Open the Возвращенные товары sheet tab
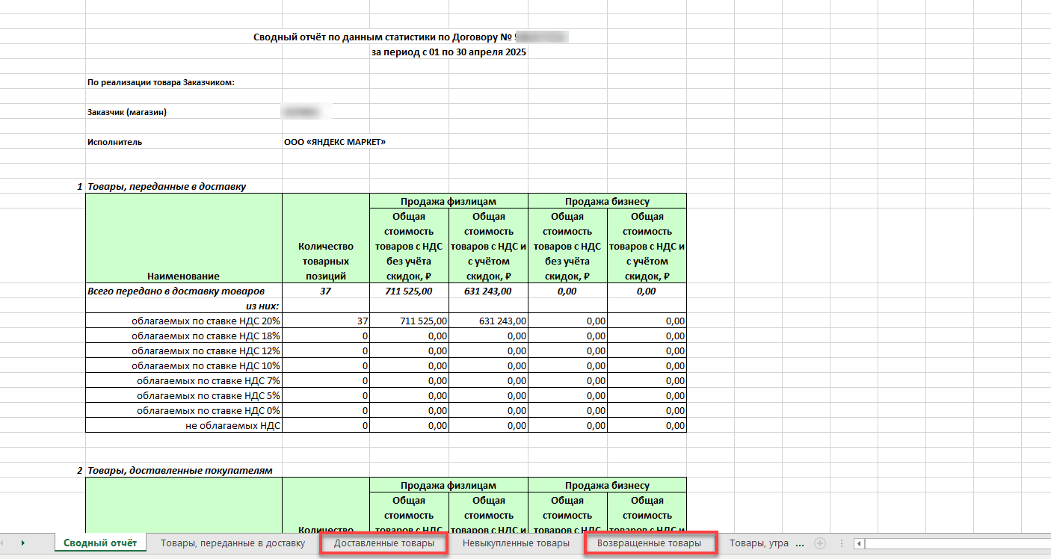 point(650,543)
